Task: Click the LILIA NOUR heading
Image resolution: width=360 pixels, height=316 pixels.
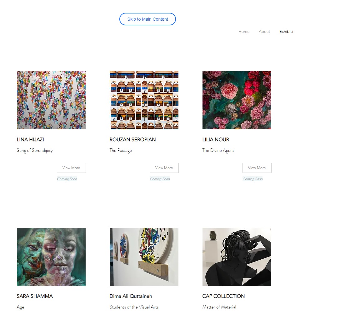Action: (216, 139)
